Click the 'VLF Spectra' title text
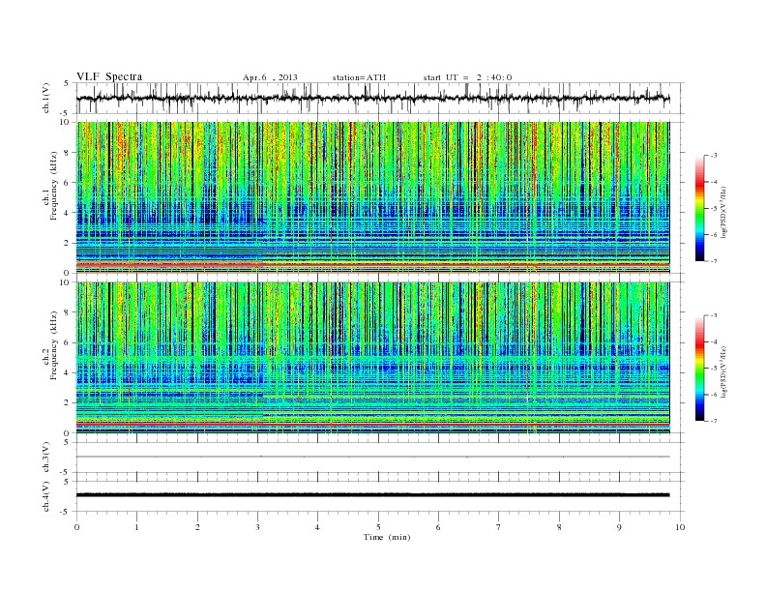Viewport: 766px width, 592px height. pos(109,76)
